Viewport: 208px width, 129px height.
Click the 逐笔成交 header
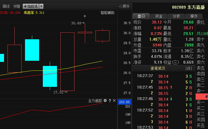click(x=158, y=68)
